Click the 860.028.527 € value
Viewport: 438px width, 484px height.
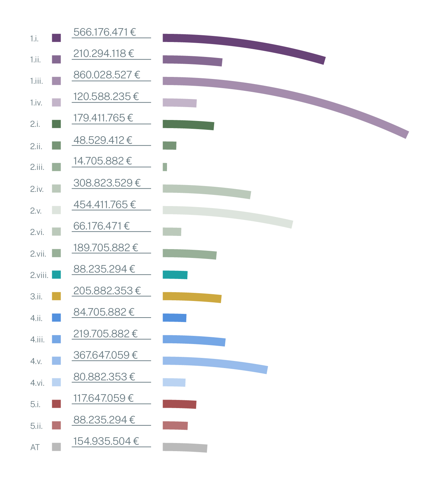[107, 75]
